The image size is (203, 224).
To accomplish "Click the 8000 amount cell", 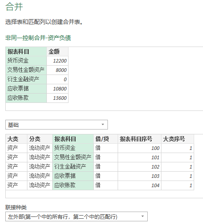I will tap(57, 70).
